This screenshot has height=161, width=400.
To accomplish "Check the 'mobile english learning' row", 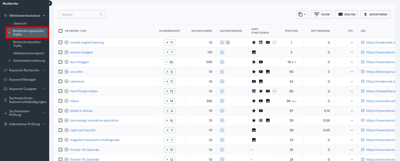I will pos(61,42).
